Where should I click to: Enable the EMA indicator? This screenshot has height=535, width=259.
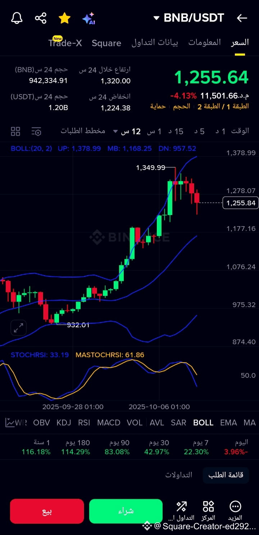tap(228, 422)
